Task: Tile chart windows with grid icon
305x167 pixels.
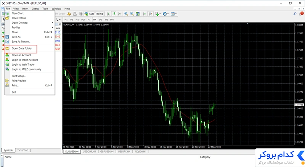Action: (138, 14)
